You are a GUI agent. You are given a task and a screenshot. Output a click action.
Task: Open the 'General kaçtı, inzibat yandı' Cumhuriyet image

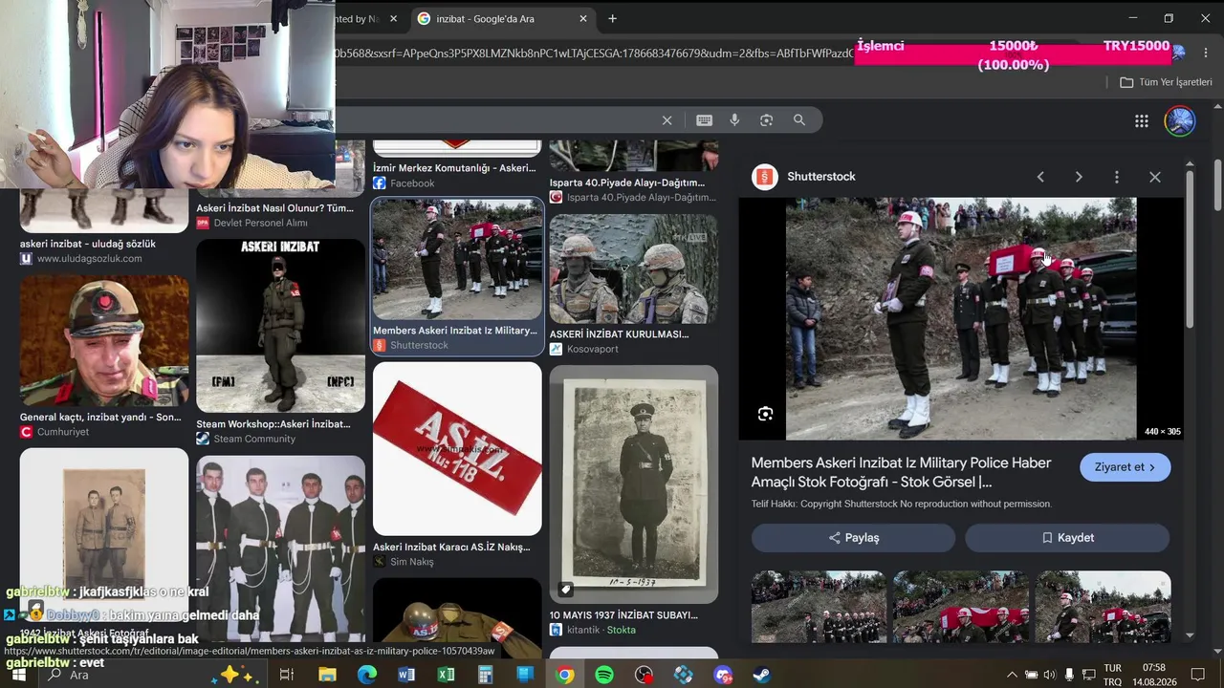click(104, 341)
